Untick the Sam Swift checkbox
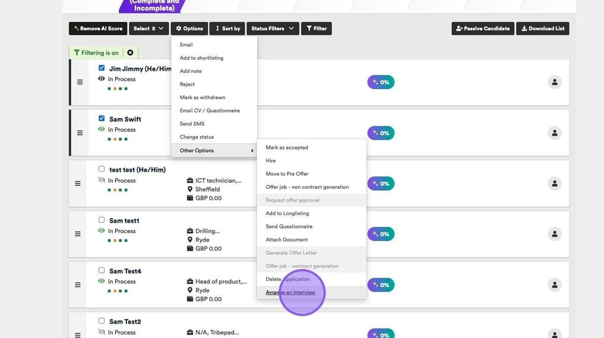 tap(102, 119)
